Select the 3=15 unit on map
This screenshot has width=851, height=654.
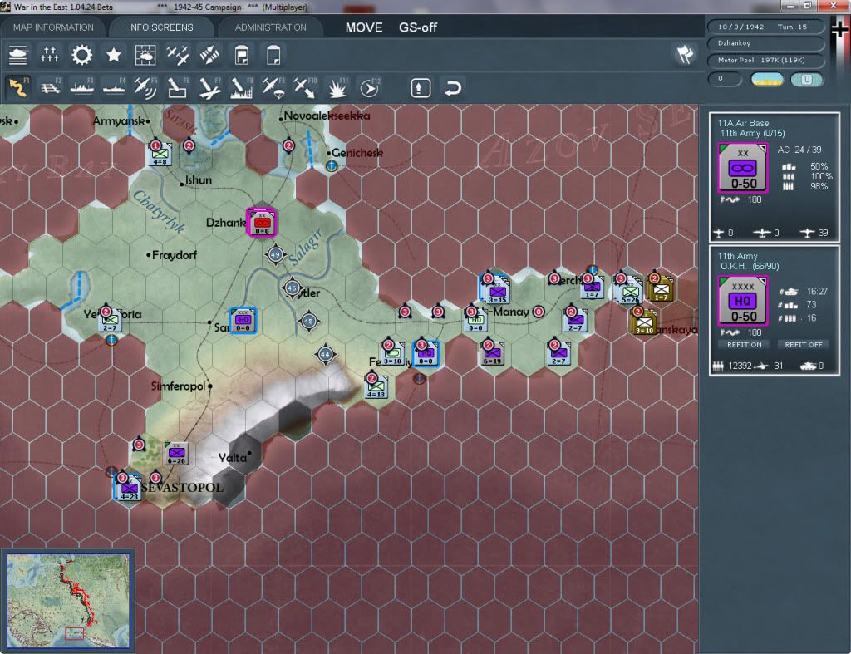497,292
